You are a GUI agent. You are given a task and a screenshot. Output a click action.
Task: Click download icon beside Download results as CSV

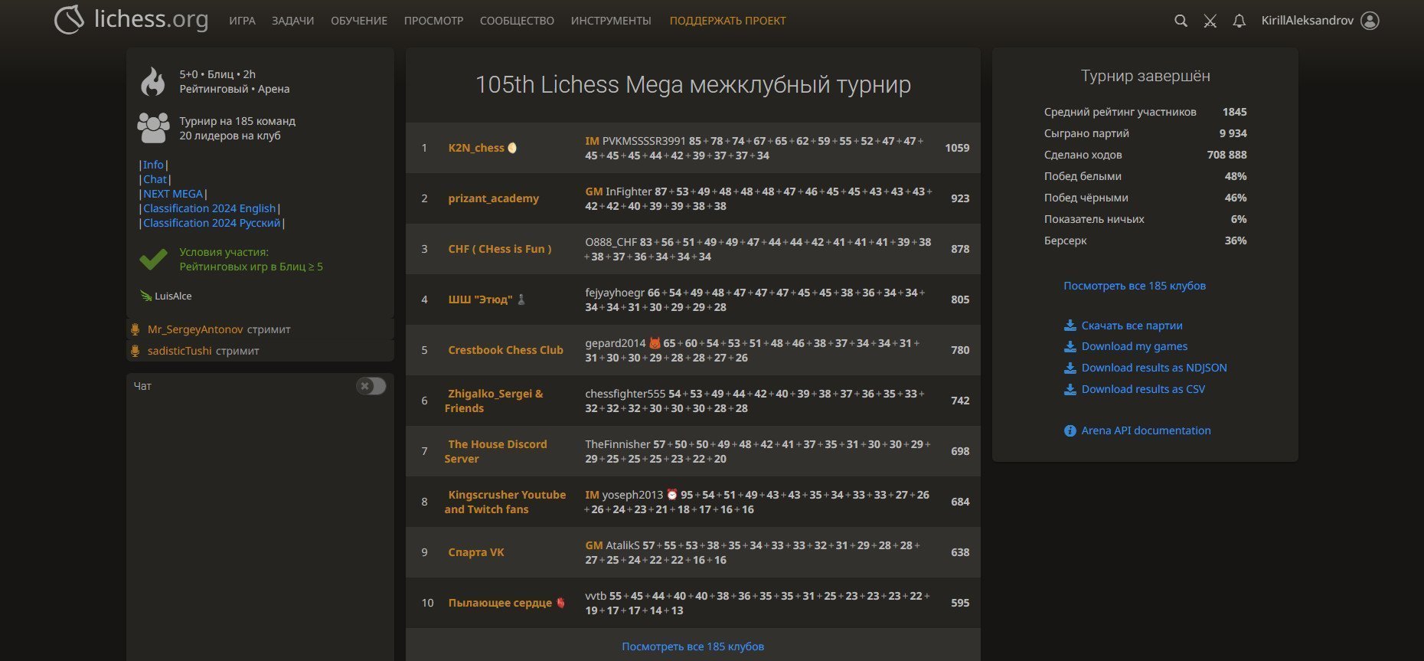point(1070,389)
